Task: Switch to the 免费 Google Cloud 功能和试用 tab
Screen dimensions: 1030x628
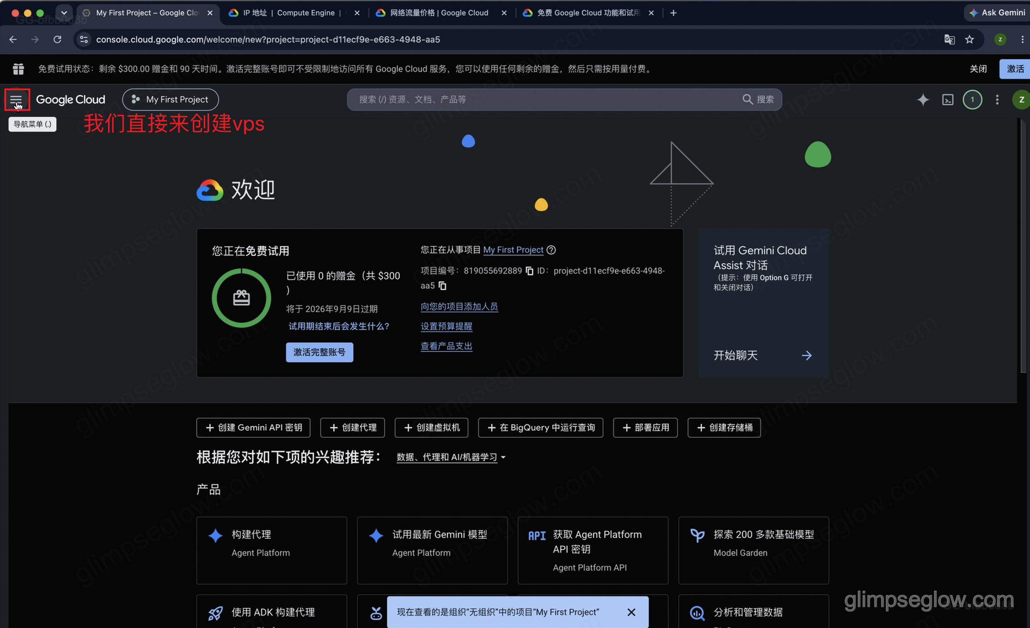Action: click(x=587, y=13)
